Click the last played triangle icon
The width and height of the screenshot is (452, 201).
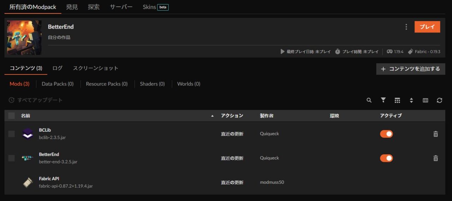coord(282,52)
